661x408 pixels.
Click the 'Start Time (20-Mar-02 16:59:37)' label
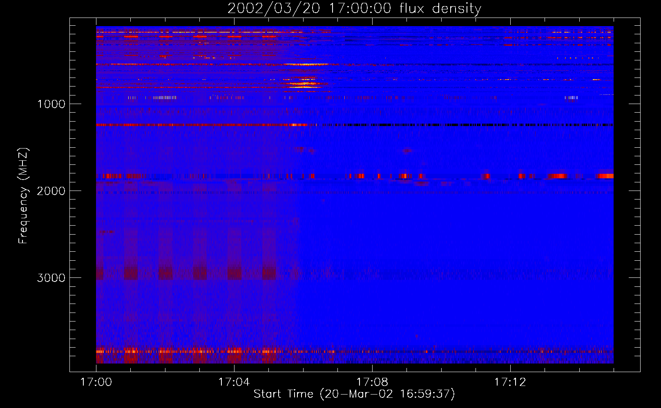click(x=354, y=394)
